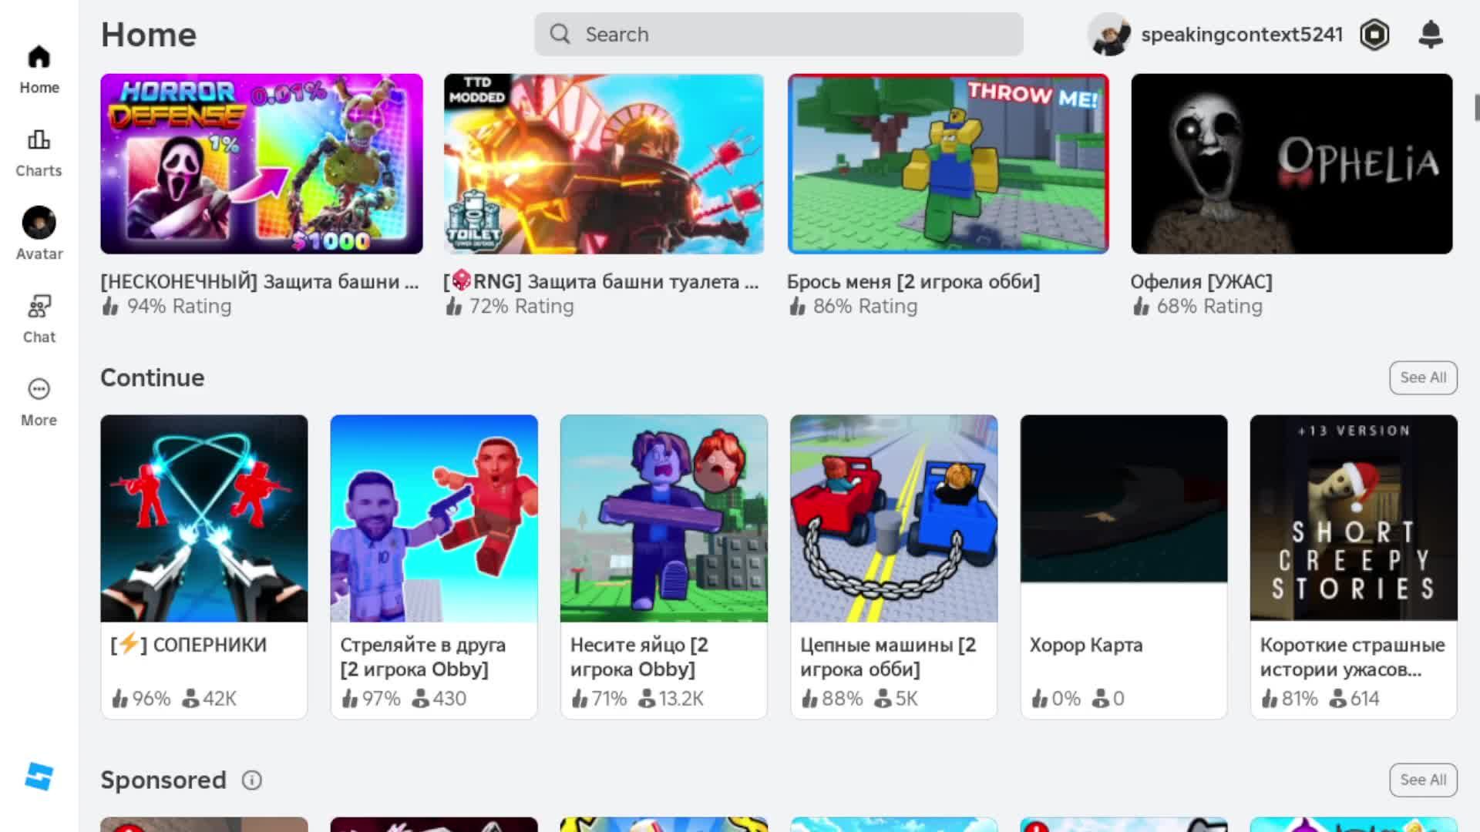Click the search magnifier icon
The width and height of the screenshot is (1480, 832).
coord(560,35)
